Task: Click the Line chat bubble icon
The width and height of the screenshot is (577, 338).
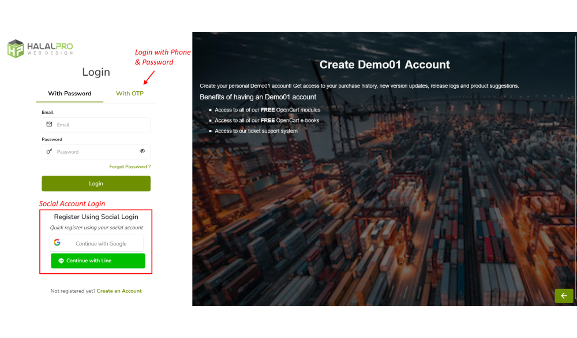Action: point(61,261)
